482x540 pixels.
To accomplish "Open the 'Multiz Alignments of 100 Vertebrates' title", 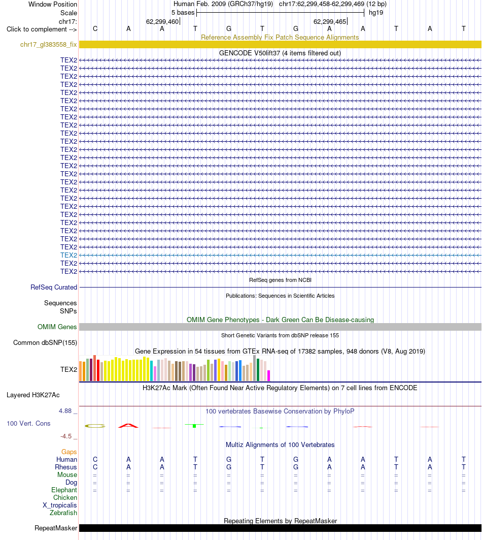I will pyautogui.click(x=280, y=444).
